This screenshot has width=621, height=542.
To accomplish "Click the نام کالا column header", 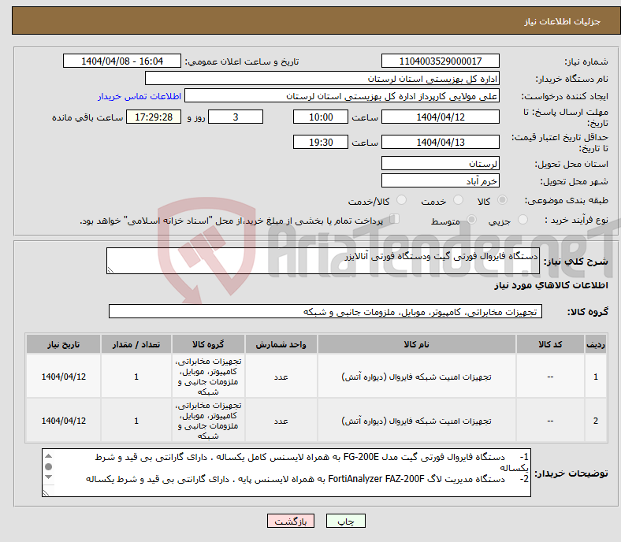I will [417, 344].
